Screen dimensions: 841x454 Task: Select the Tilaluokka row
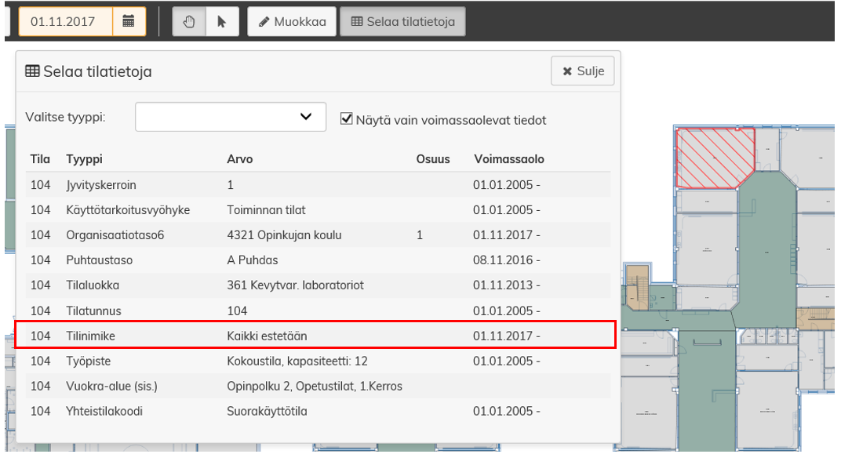(x=314, y=285)
